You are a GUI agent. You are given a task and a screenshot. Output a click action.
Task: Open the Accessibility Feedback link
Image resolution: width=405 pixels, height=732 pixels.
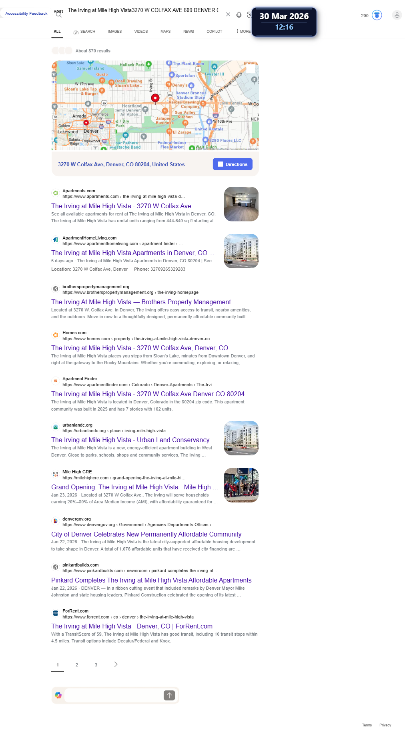pos(26,14)
